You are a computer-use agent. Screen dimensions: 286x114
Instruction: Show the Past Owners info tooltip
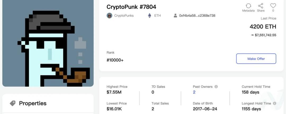[216, 87]
